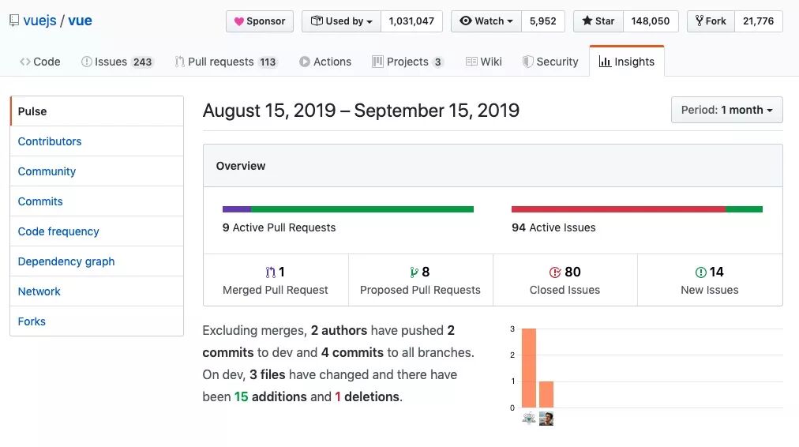The height and width of the screenshot is (447, 799).
Task: Switch to the Pull requests tab
Action: click(227, 62)
